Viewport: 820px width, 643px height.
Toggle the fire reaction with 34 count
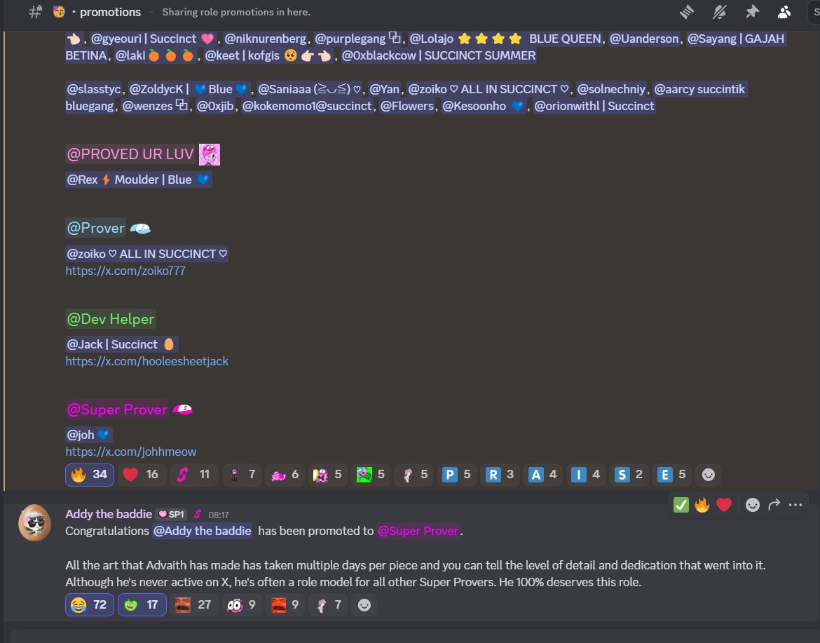[x=90, y=475]
